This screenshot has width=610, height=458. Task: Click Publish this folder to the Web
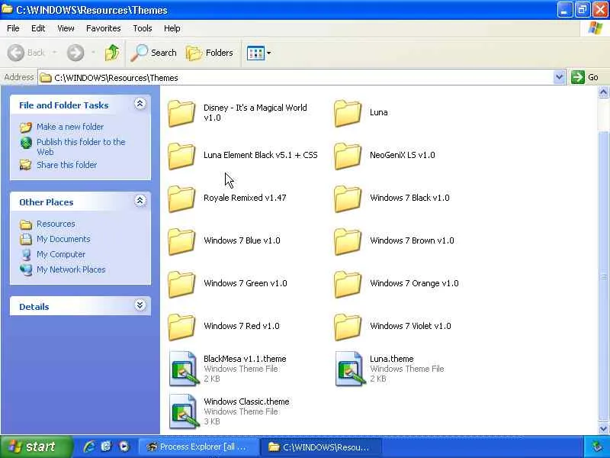point(81,147)
